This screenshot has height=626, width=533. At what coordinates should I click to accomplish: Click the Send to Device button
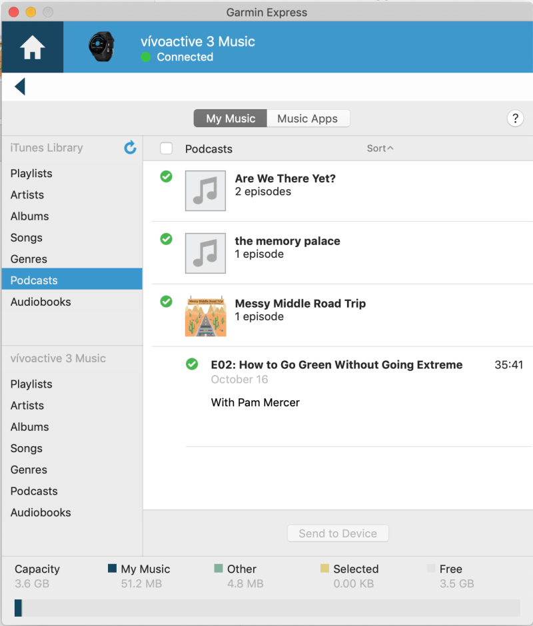(338, 533)
